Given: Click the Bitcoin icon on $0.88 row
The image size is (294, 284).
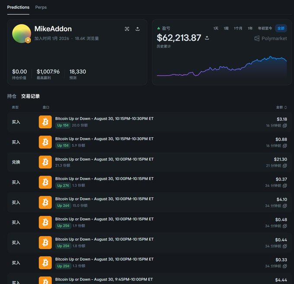Looking at the screenshot, I should click(45, 142).
